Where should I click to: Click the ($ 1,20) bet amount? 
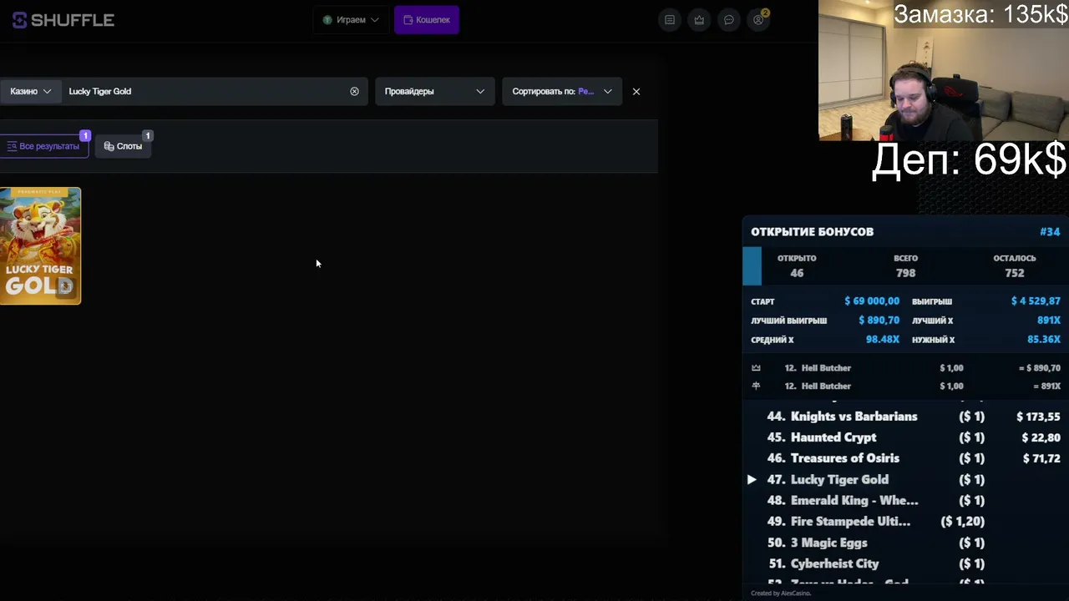(x=963, y=522)
